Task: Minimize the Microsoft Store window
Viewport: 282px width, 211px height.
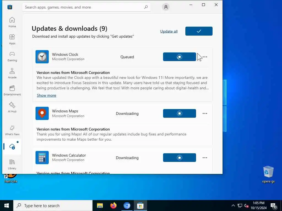Action: coord(191,5)
